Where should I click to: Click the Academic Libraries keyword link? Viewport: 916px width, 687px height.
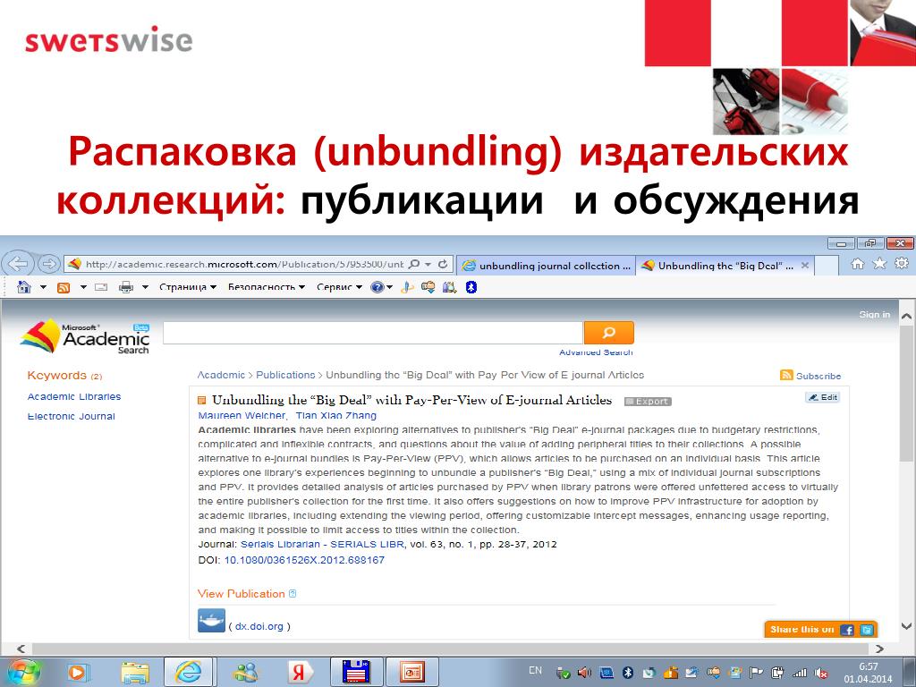[74, 396]
